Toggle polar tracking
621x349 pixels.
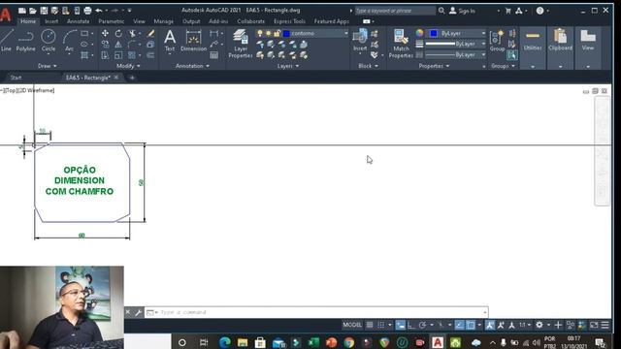click(423, 325)
